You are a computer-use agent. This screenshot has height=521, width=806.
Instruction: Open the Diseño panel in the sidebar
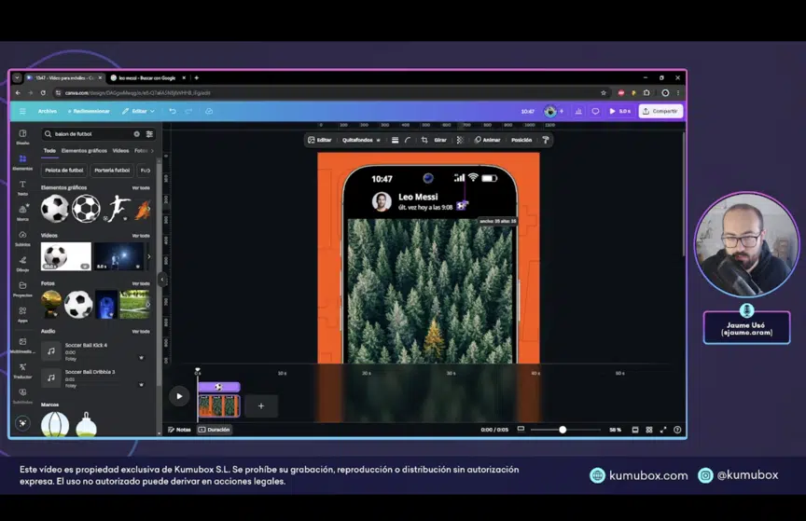[x=22, y=137]
